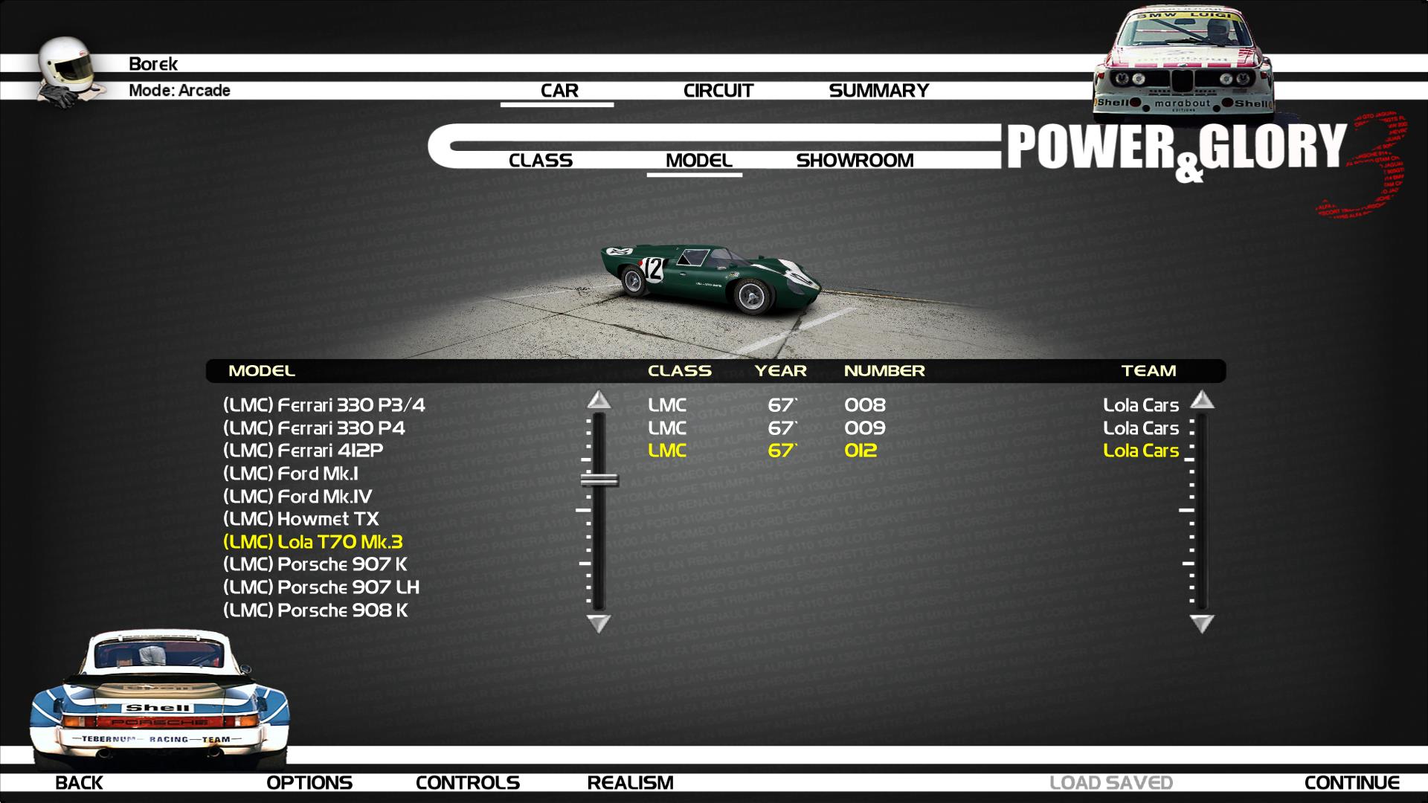Click the TEAM column header
The height and width of the screenshot is (803, 1428).
click(1149, 371)
